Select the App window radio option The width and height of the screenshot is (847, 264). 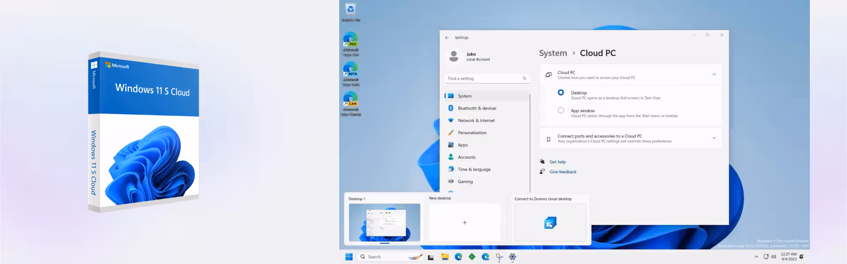(x=561, y=110)
